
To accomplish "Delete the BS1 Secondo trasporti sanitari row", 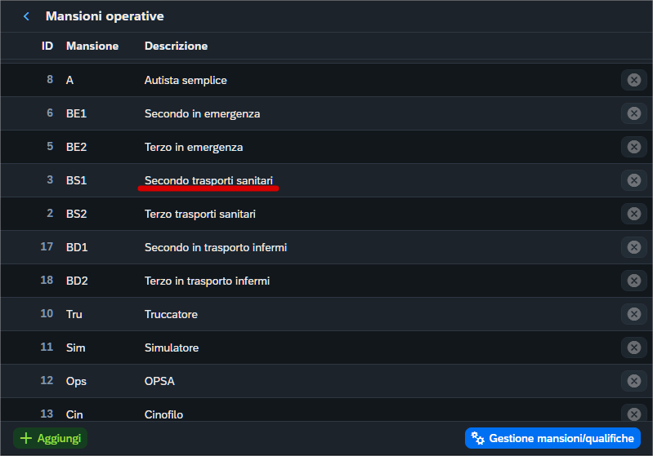I will click(633, 180).
